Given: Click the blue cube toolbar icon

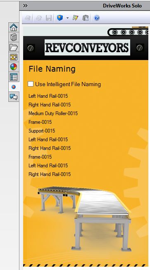Looking at the screenshot, I should click(x=60, y=18).
